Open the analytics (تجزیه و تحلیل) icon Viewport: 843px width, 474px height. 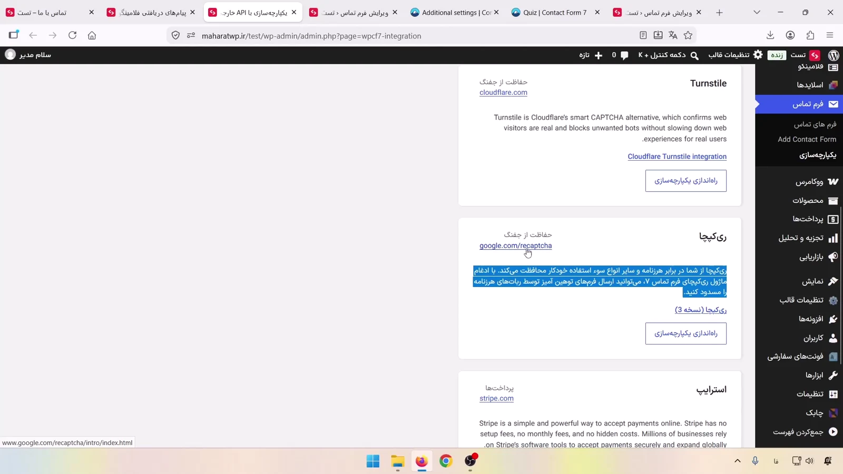pos(833,238)
